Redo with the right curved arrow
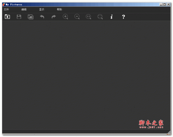This screenshot has height=137, width=173. (54, 17)
